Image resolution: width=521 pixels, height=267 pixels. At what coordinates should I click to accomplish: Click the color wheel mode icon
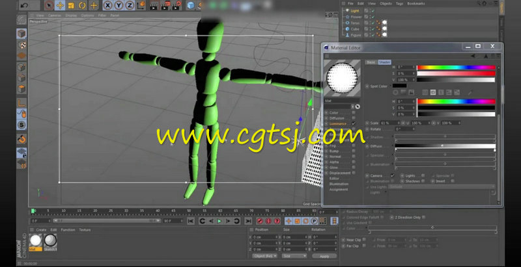(396, 92)
